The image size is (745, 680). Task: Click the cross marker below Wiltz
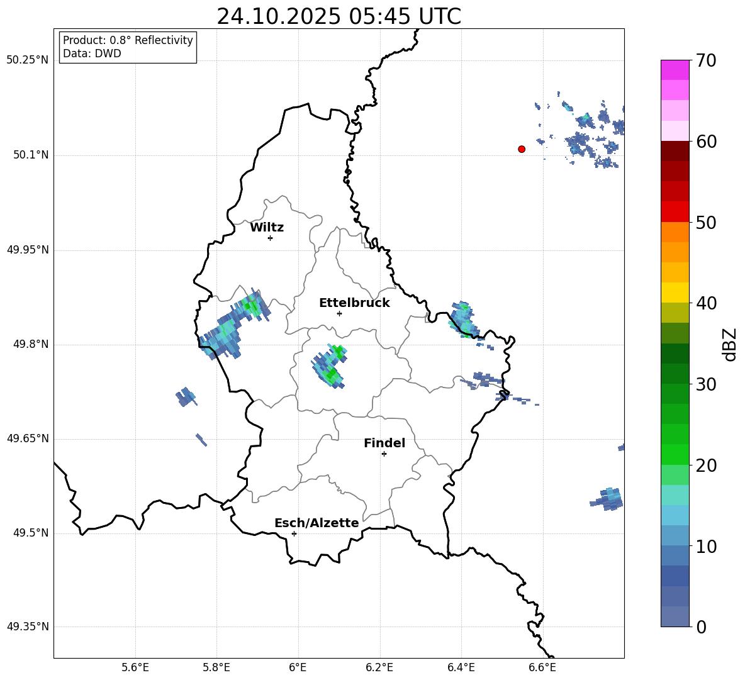pos(271,238)
